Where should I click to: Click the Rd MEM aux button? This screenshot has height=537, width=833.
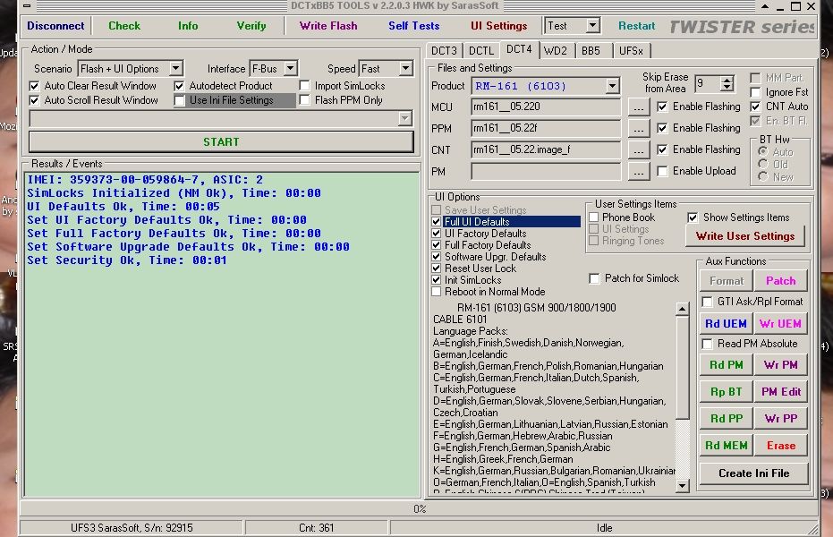(725, 446)
